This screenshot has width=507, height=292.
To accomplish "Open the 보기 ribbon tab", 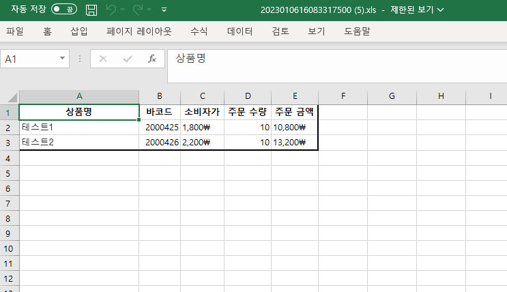I will [316, 31].
